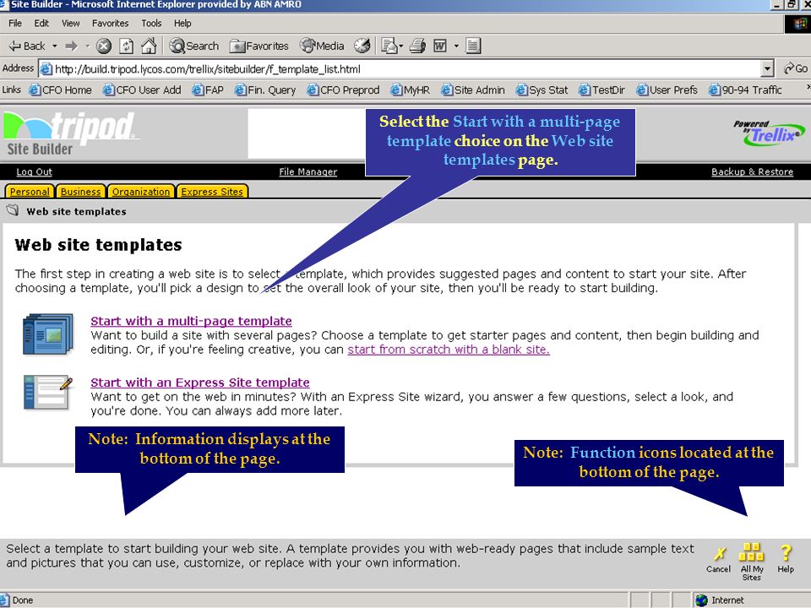811x608 pixels.
Task: Click the Cancel function icon
Action: (718, 559)
